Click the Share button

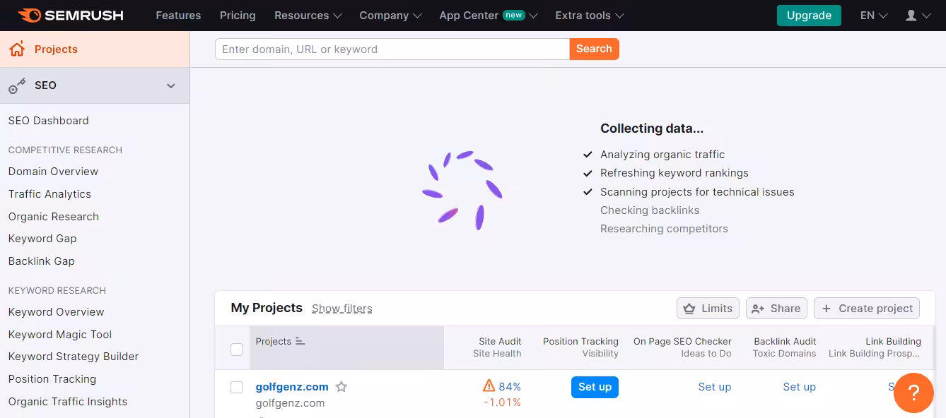pos(776,309)
